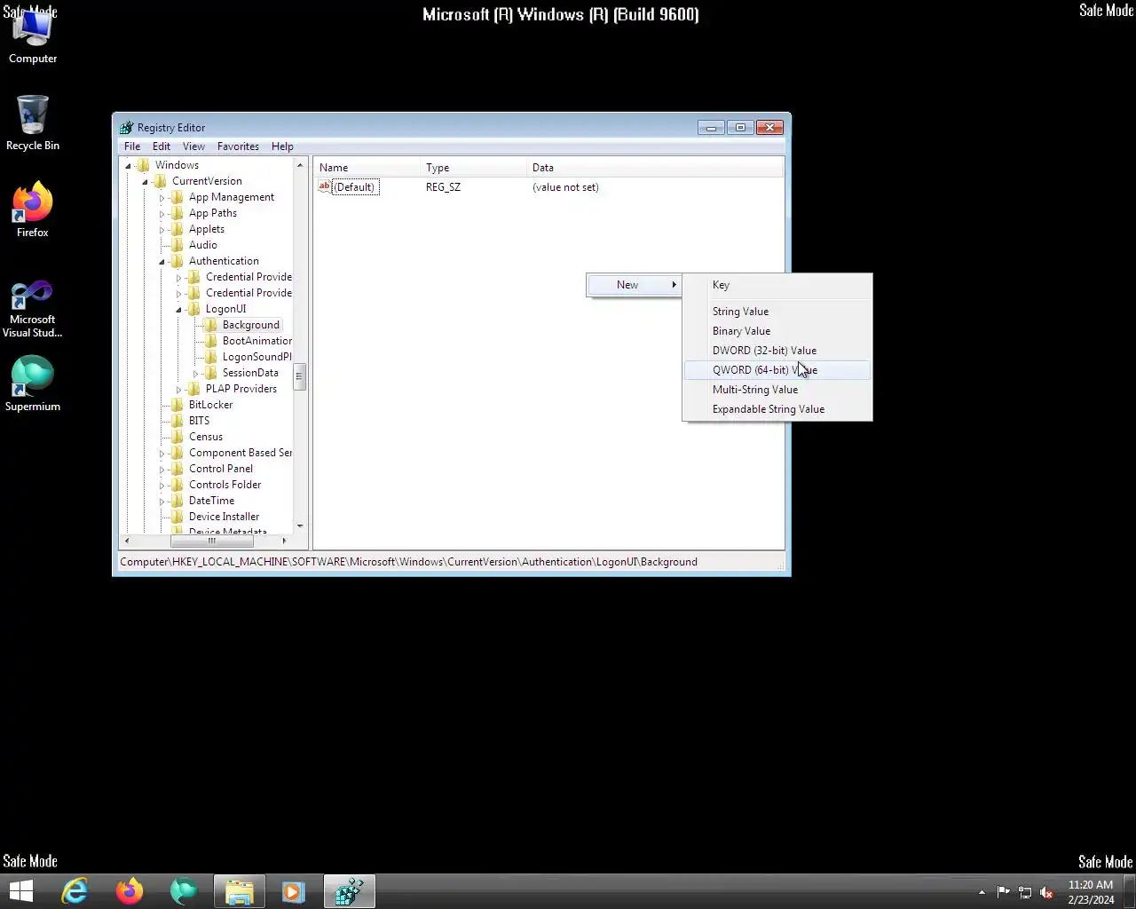Choose Binary Value from the submenu

point(777,331)
